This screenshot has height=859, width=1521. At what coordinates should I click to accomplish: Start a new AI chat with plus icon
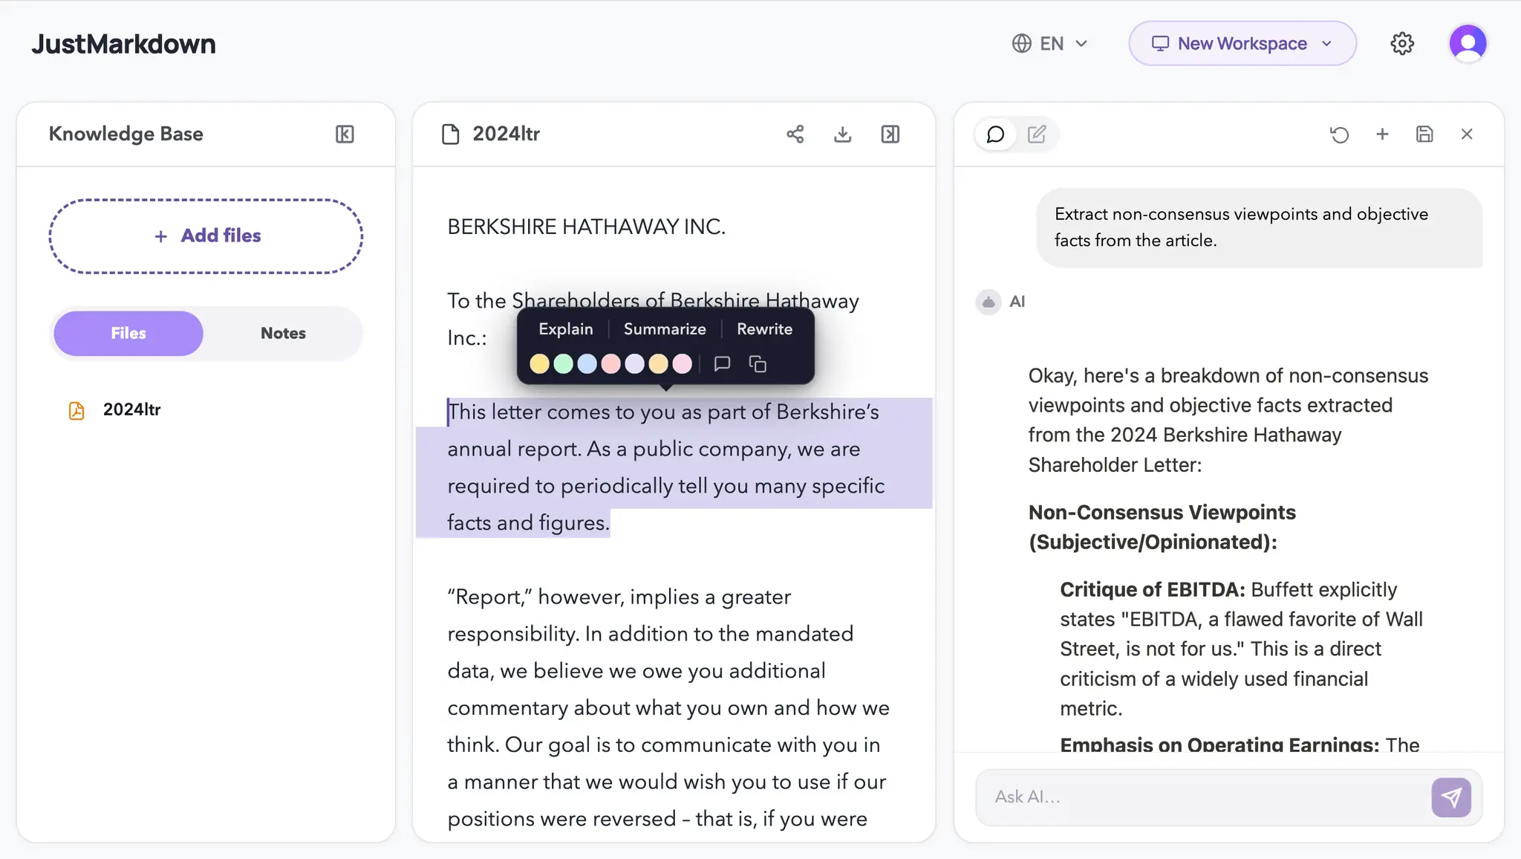coord(1382,134)
